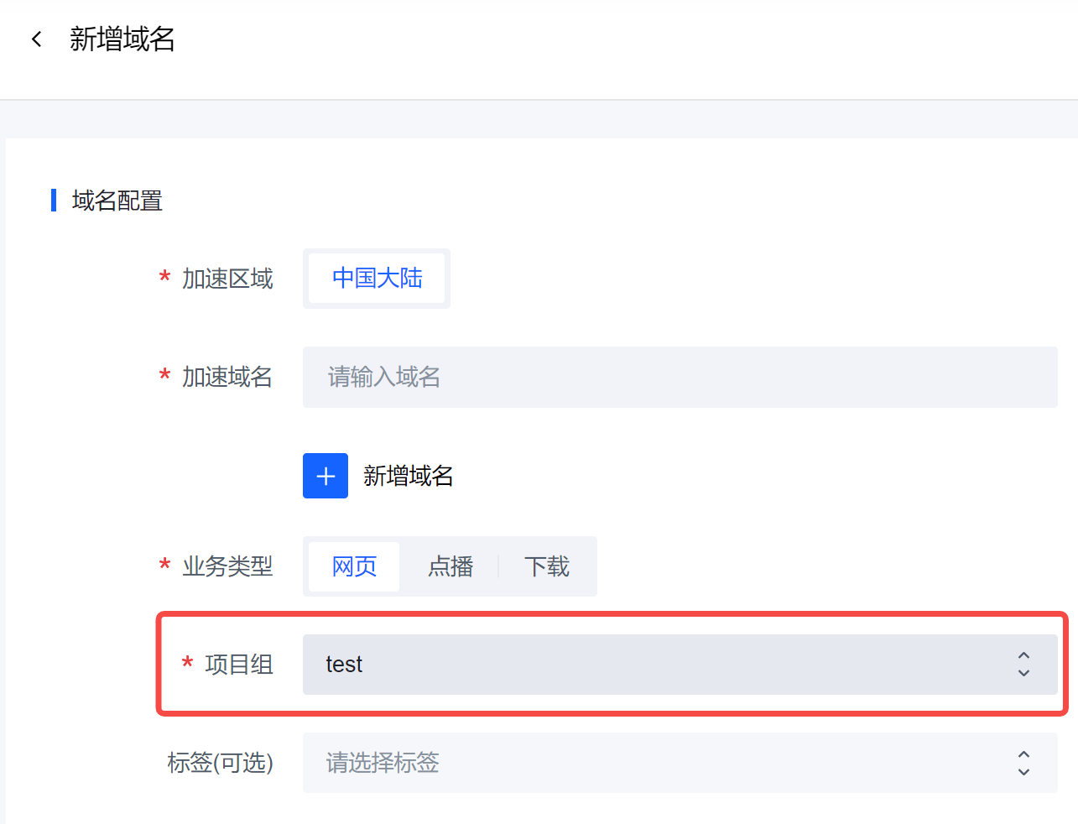Open the 项目组 dropdown showing test
This screenshot has height=824, width=1078.
pos(680,665)
